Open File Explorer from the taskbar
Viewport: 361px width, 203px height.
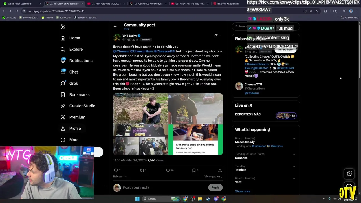pos(200,199)
